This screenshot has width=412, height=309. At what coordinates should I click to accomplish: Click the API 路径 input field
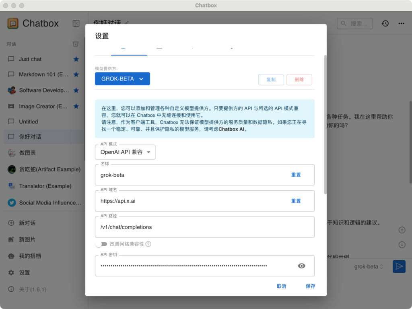(x=205, y=227)
